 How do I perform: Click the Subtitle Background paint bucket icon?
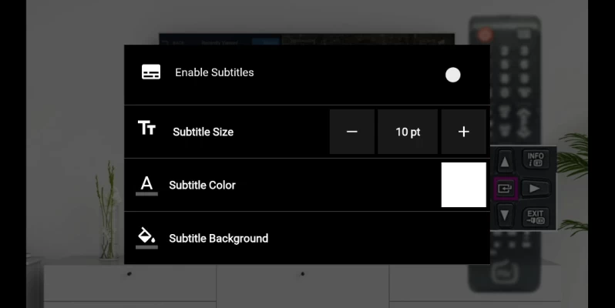[x=146, y=238]
